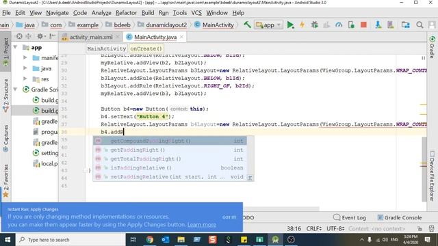Open Project panel settings gear
The image size is (438, 246).
(x=40, y=36)
